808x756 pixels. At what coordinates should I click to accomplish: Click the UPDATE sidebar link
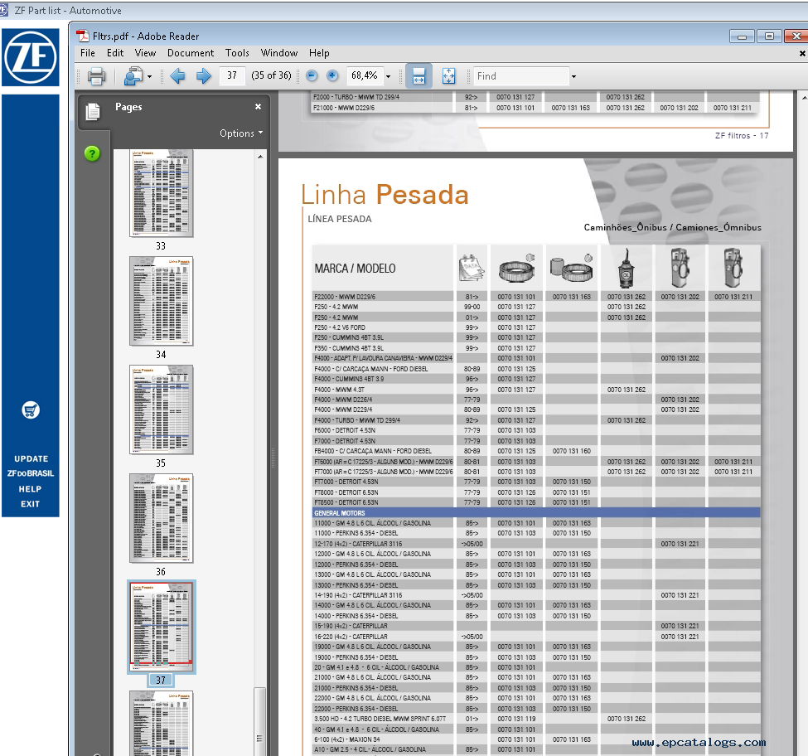point(31,458)
